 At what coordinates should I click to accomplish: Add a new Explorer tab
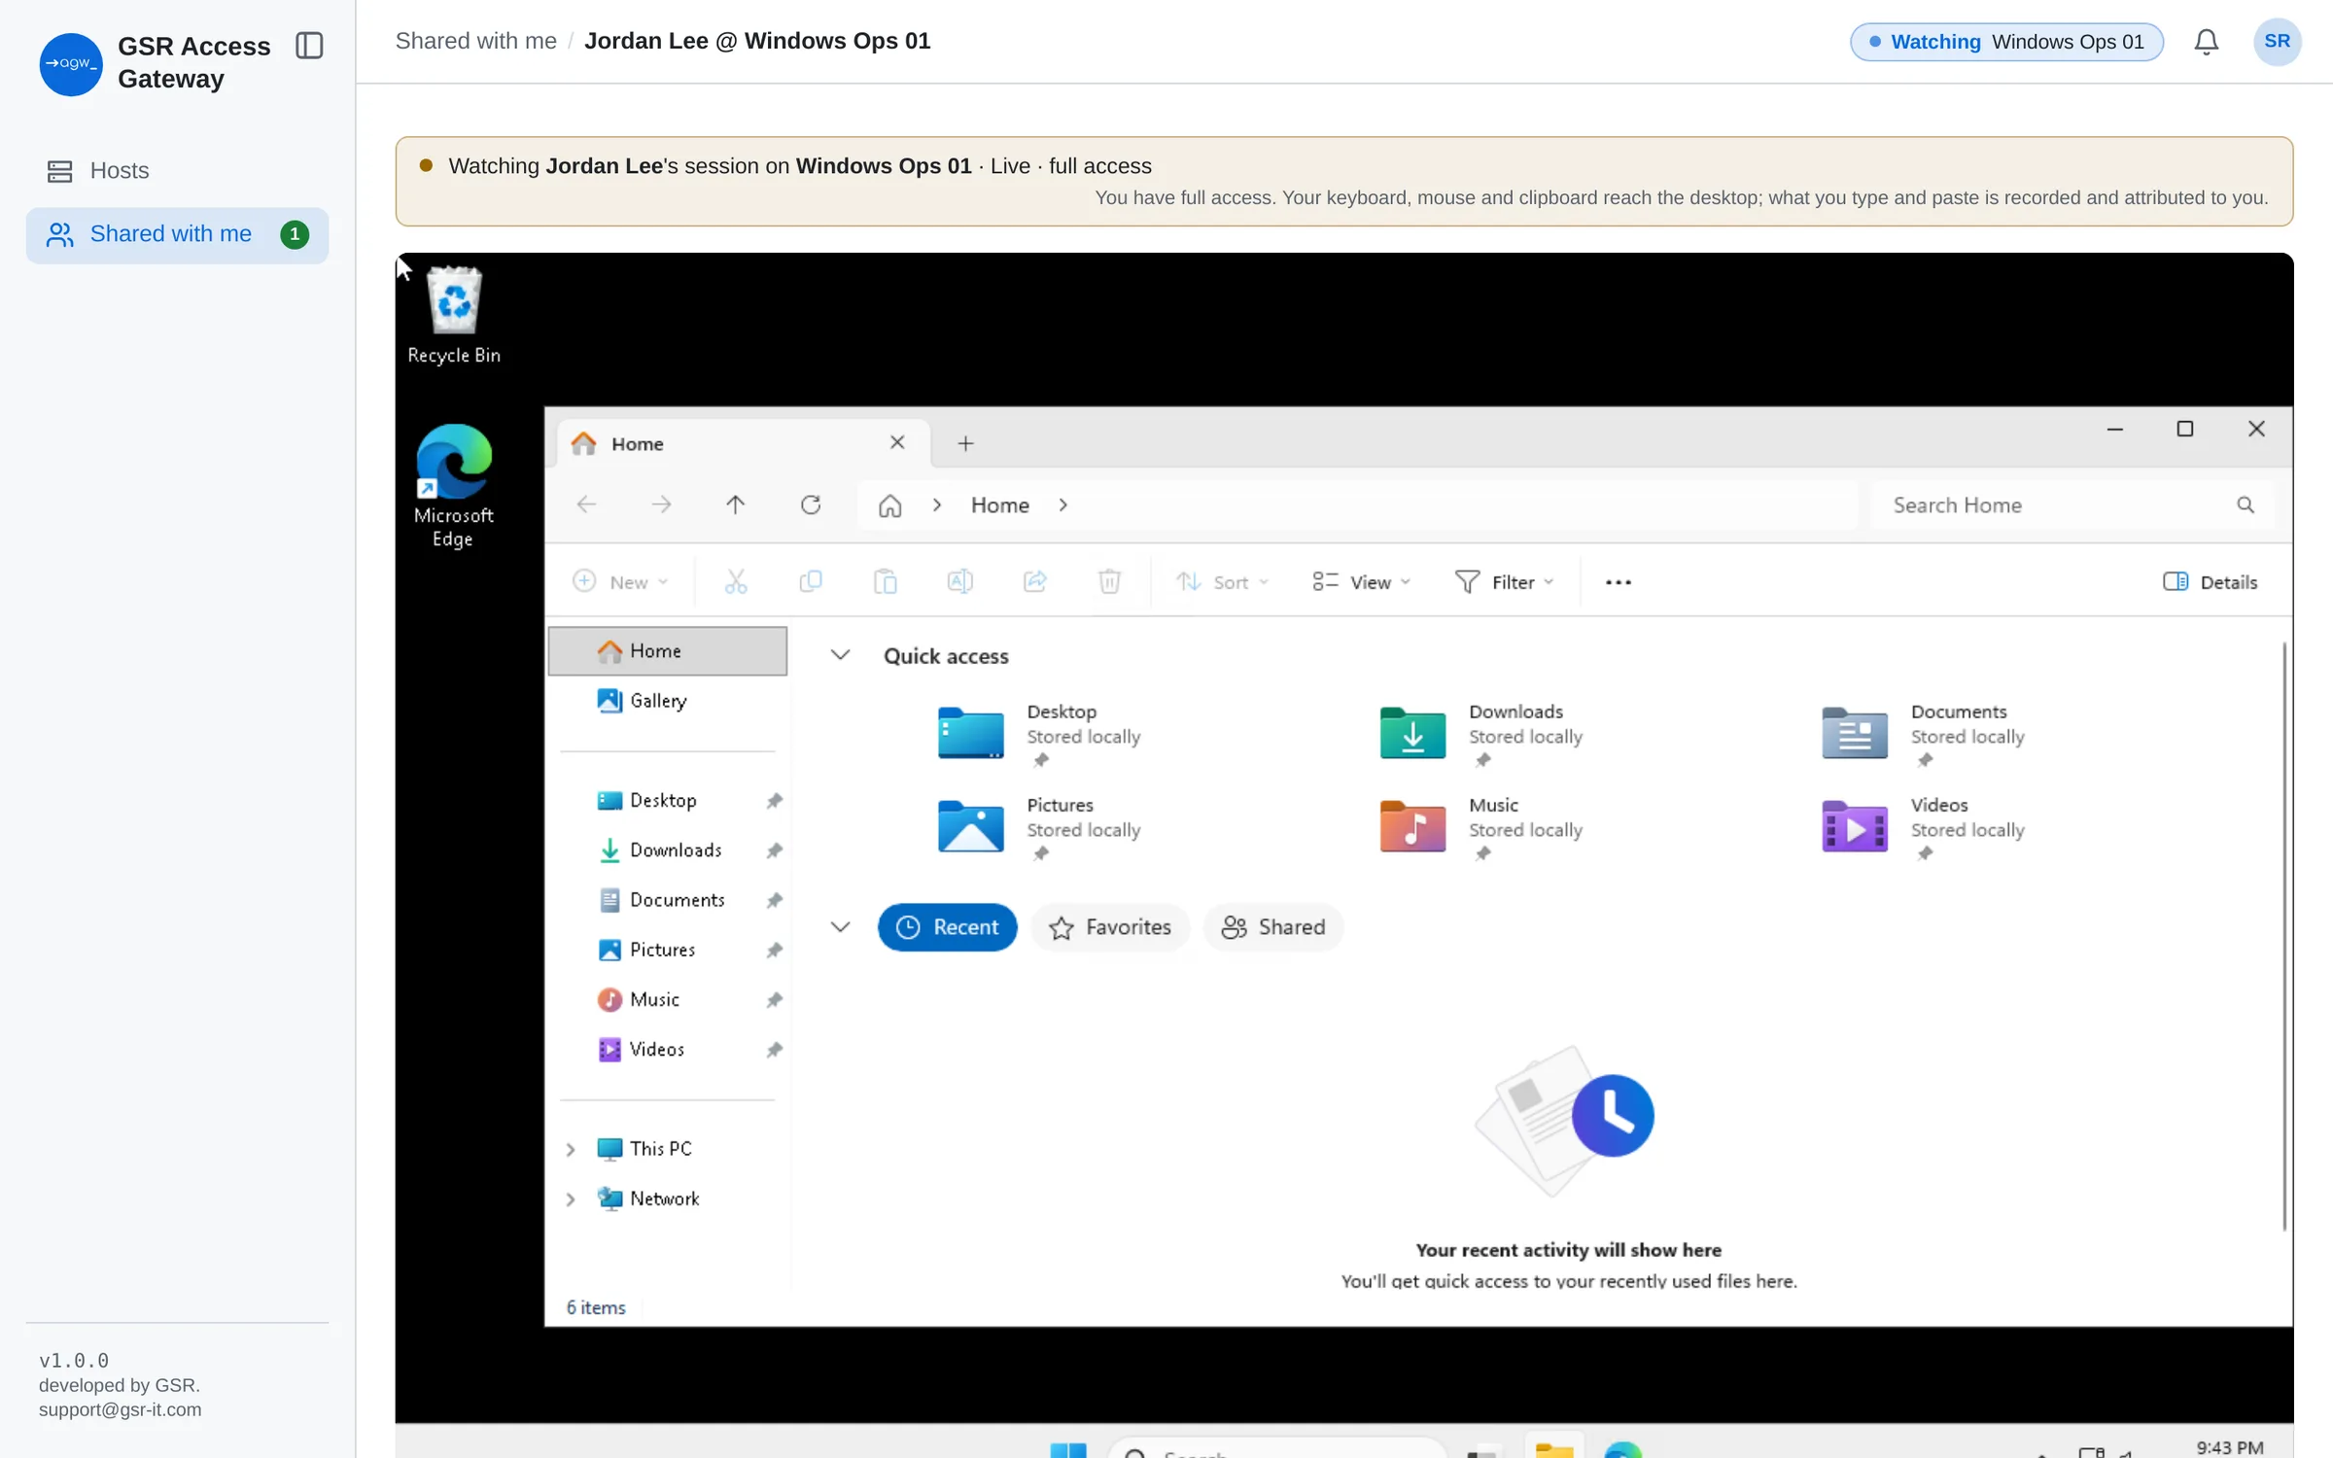click(965, 443)
